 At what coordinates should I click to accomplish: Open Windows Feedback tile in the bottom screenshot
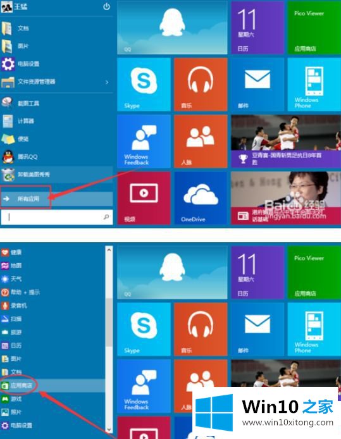pyautogui.click(x=144, y=386)
